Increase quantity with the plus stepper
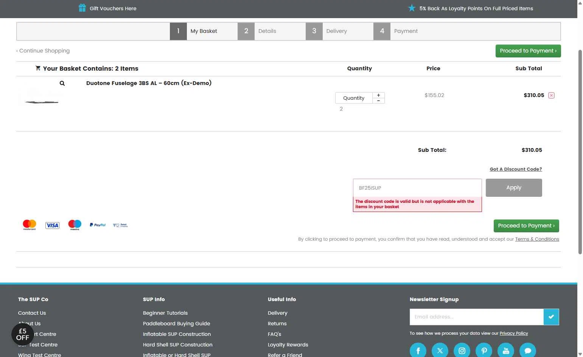This screenshot has height=357, width=583. 378,95
